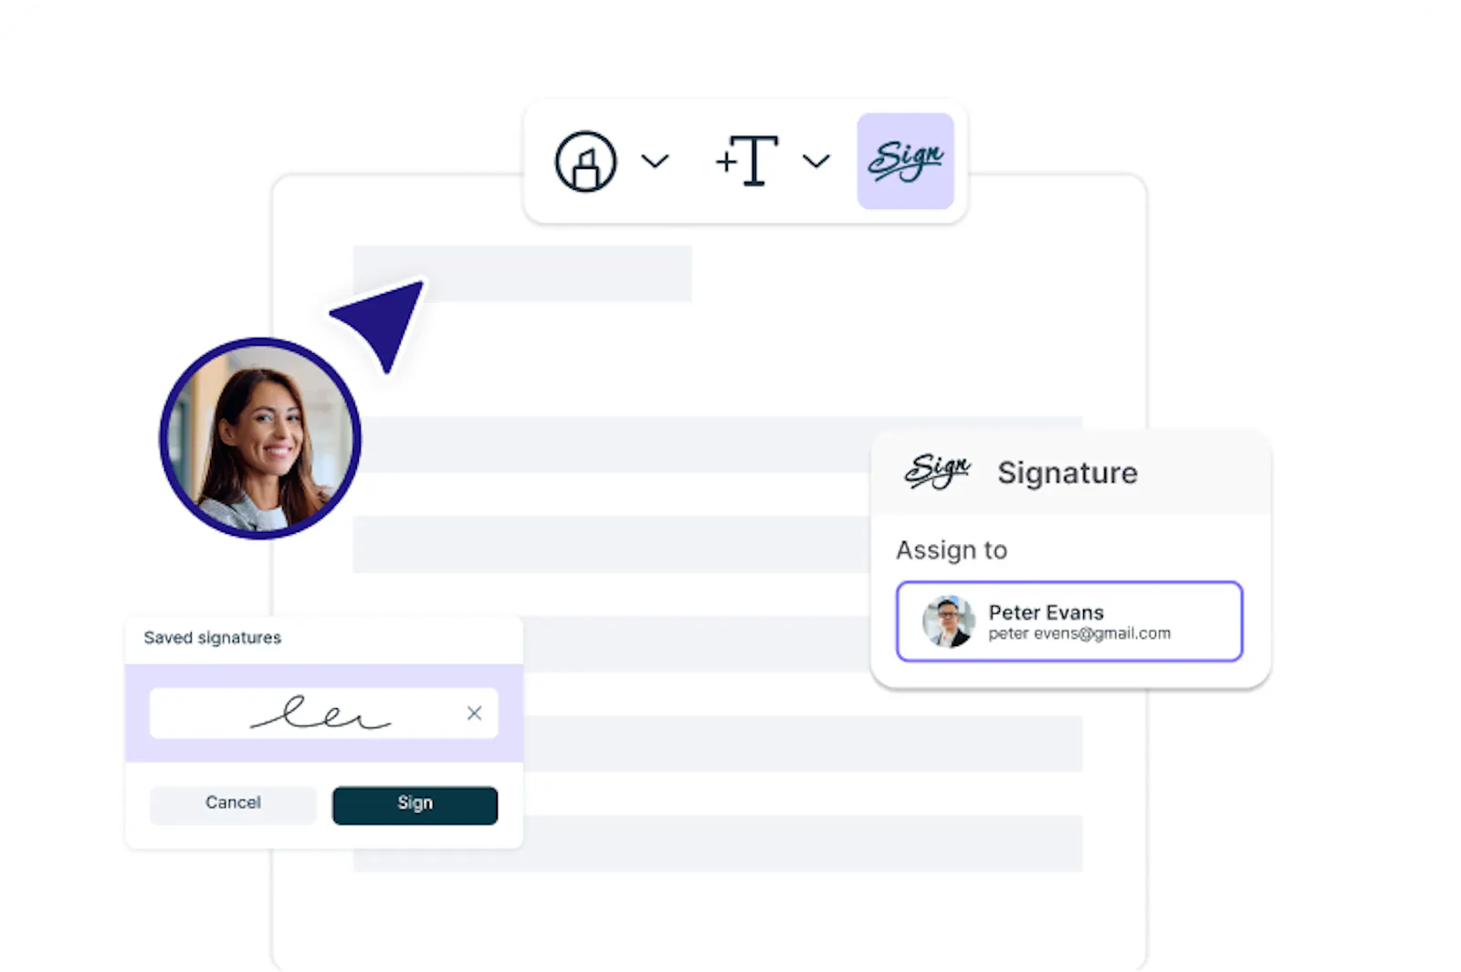Click the lavender highlighted signature row

coord(324,713)
